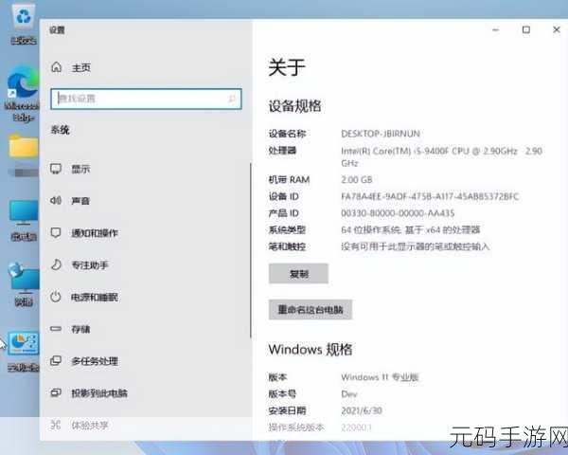Click the 设备规格 heading
Viewport: 568px width, 455px height.
[x=294, y=106]
